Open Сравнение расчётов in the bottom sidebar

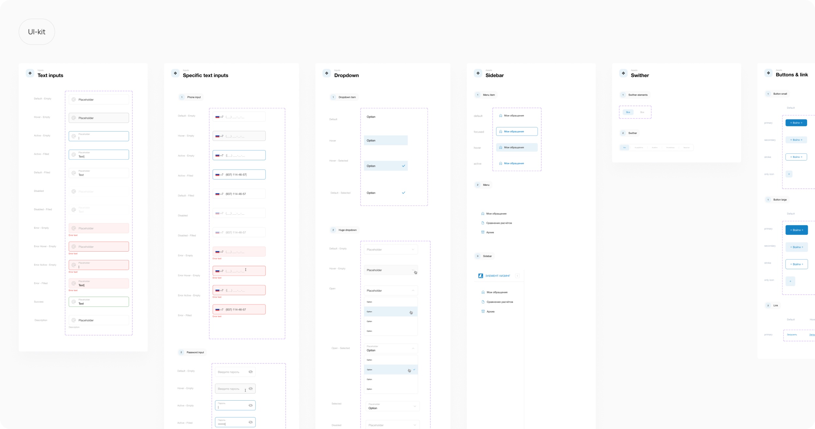pyautogui.click(x=499, y=302)
